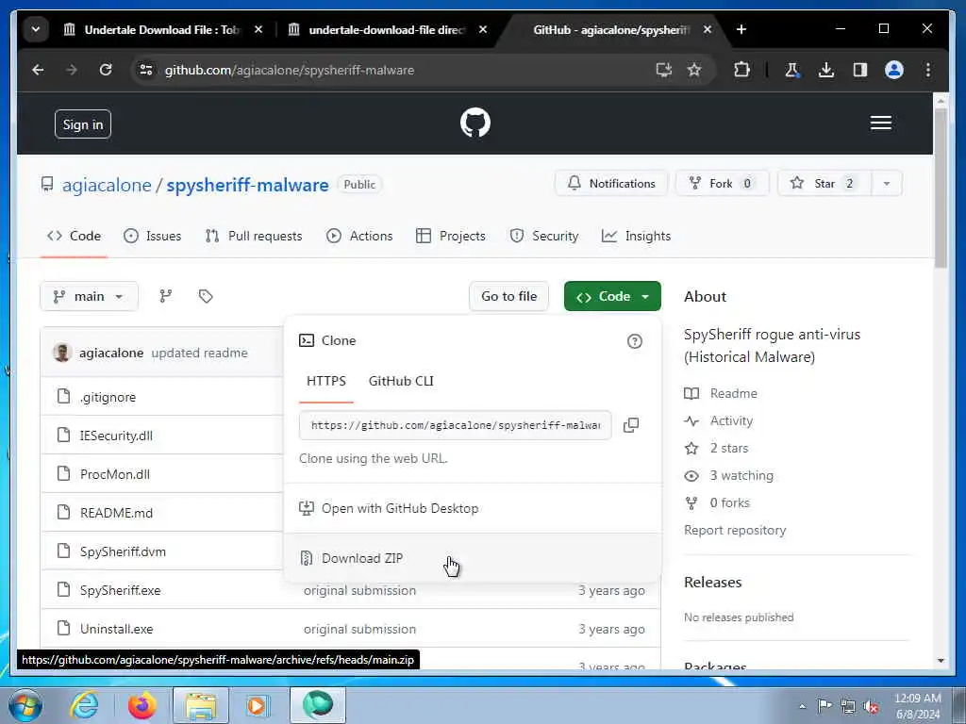Collapse the green Code dropdown button
The height and width of the screenshot is (724, 966).
coord(612,296)
